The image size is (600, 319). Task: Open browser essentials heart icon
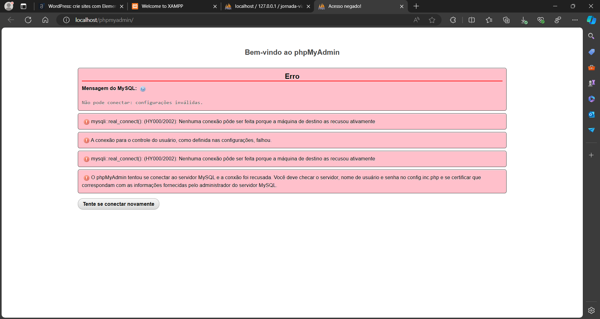click(x=541, y=20)
